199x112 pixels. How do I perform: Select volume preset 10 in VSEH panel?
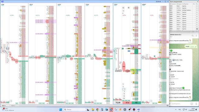point(124,94)
